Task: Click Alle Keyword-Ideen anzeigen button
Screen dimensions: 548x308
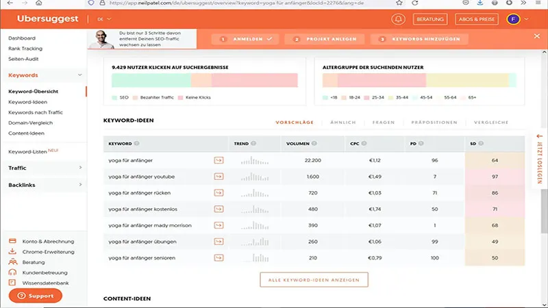Action: point(314,280)
